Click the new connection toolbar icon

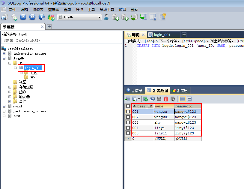tap(4, 17)
